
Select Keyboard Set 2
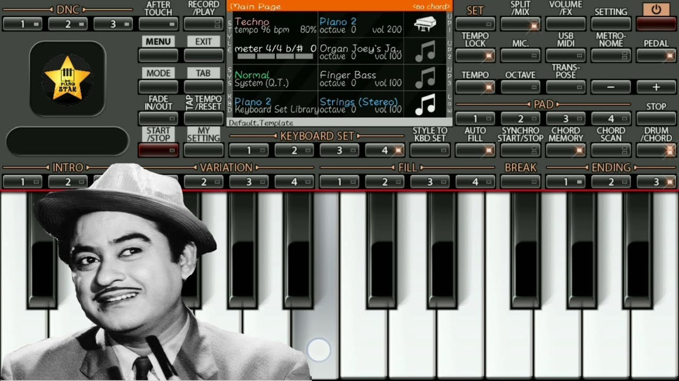pyautogui.click(x=294, y=150)
